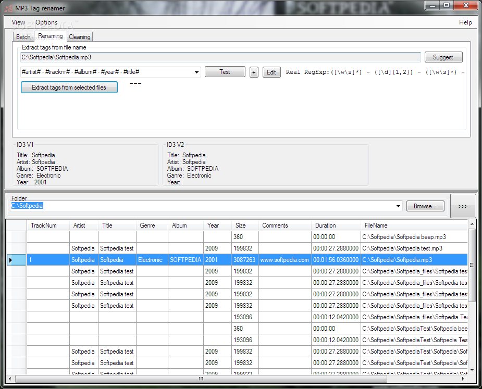482x389 pixels.
Task: Click the horizontal scrollbar right arrow
Action: pyautogui.click(x=463, y=379)
